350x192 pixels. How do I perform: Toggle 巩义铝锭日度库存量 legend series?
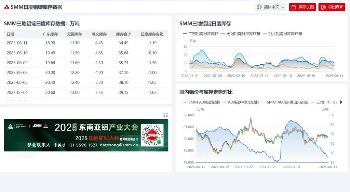pyautogui.click(x=283, y=34)
